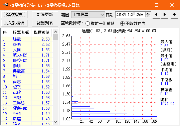Click the standard deviation value 0.12
This screenshot has width=180, height=126.
[164, 94]
